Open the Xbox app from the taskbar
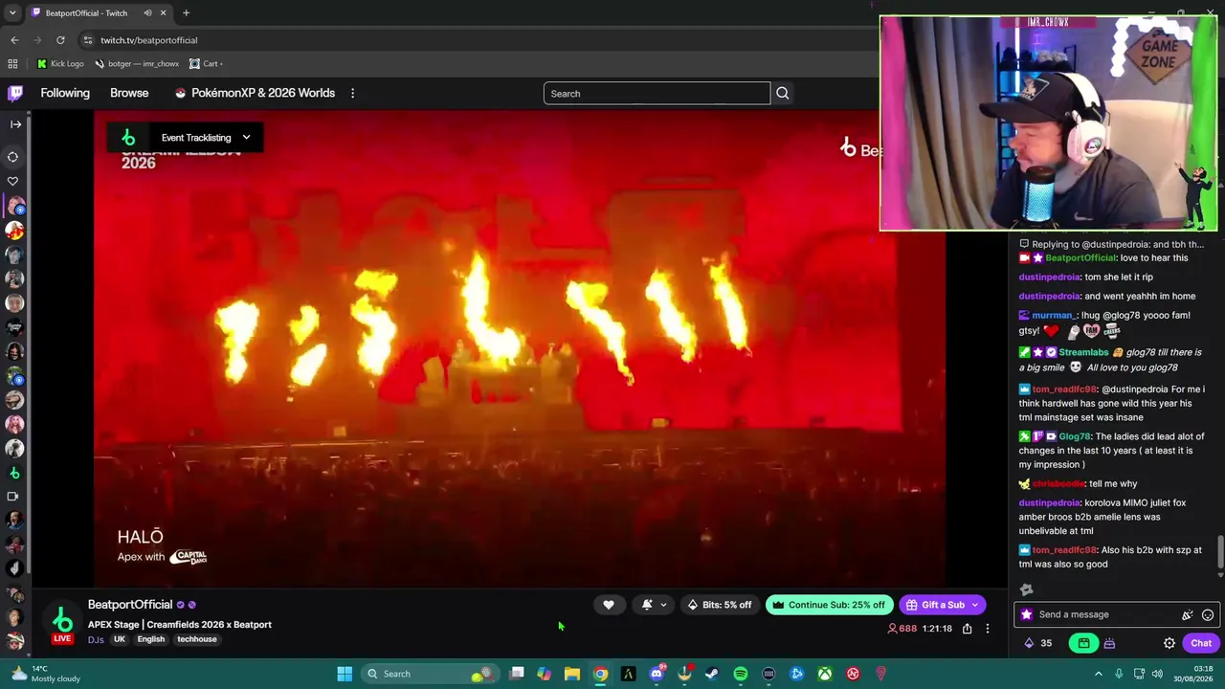Image resolution: width=1225 pixels, height=689 pixels. [825, 674]
